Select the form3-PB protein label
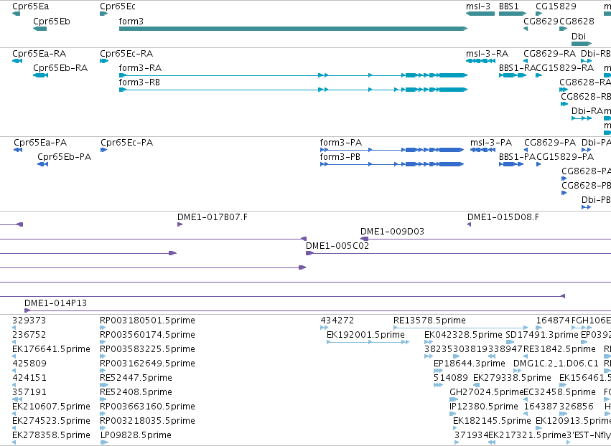The image size is (611, 446). coord(340,157)
